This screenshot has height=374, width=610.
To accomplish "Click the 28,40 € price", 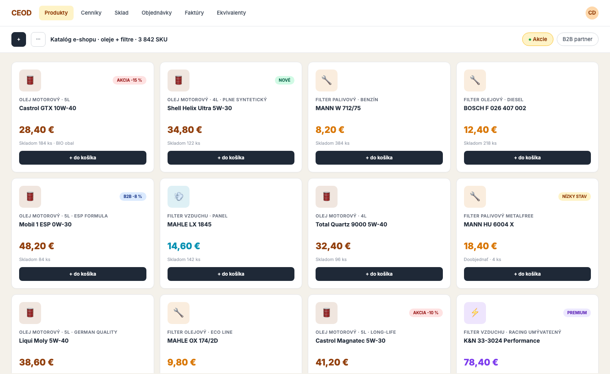I will [37, 130].
